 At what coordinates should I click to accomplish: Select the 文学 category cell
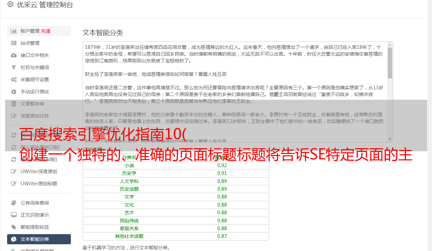pyautogui.click(x=129, y=197)
